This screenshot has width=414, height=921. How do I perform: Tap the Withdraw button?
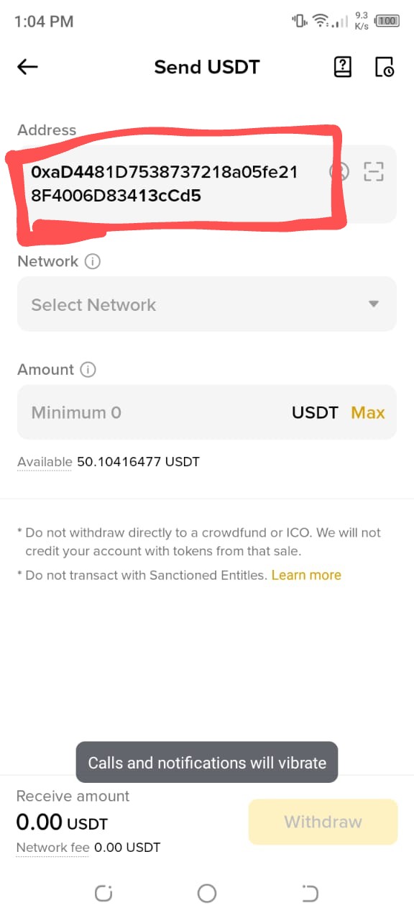click(323, 822)
